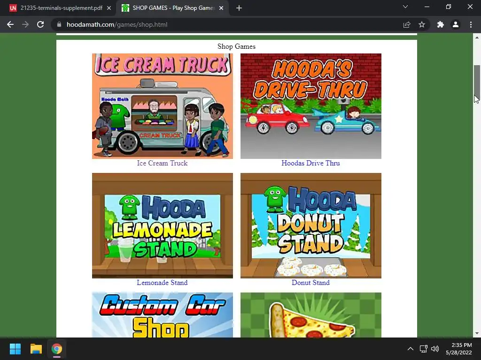Close the 21235-terminals-supplement.pdf tab

pyautogui.click(x=109, y=8)
